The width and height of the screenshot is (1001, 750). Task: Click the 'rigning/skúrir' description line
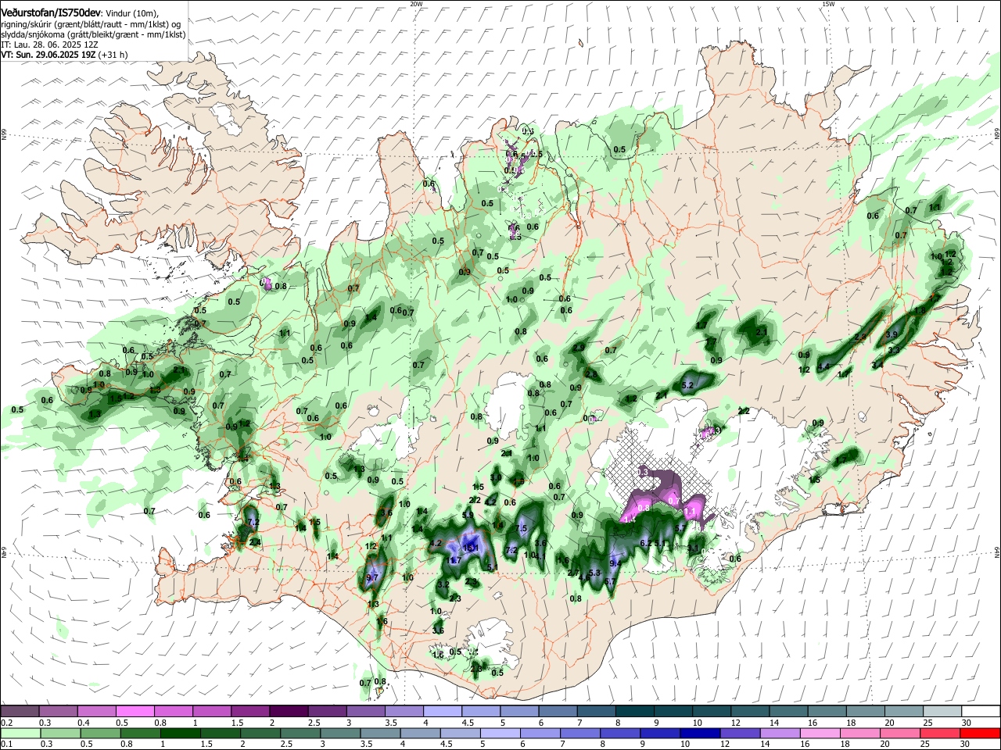91,24
